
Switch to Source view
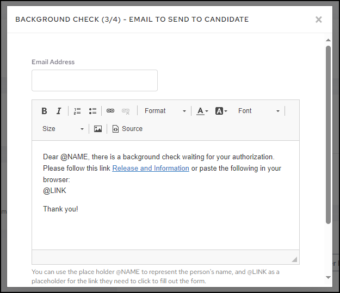pyautogui.click(x=127, y=129)
